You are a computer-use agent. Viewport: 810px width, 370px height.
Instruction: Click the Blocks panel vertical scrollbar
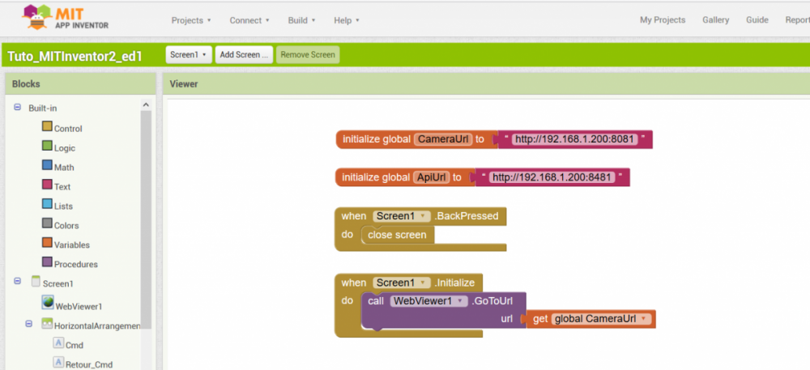click(146, 219)
